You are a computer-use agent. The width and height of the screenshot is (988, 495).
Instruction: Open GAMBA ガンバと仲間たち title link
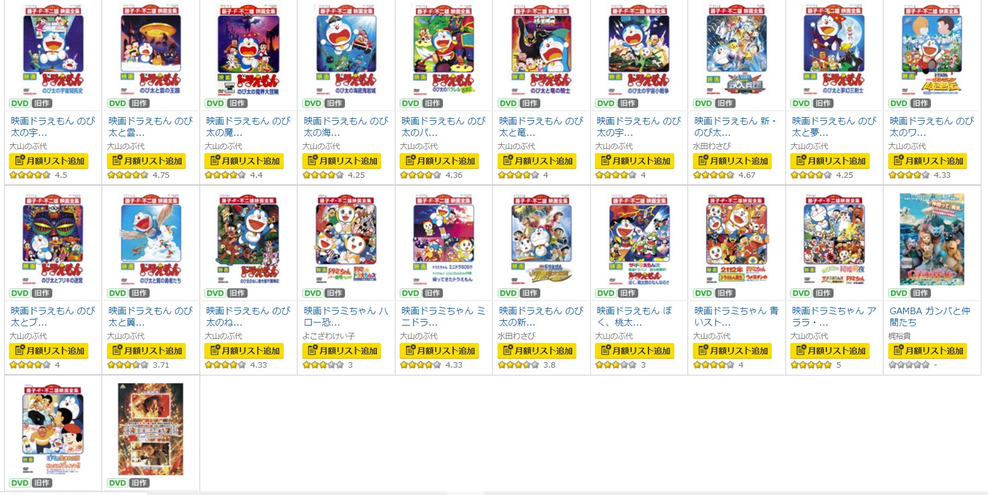point(930,317)
